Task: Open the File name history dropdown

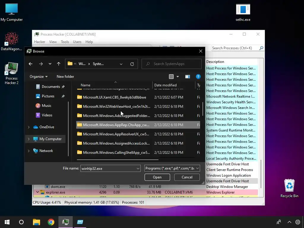Action: tap(138, 169)
